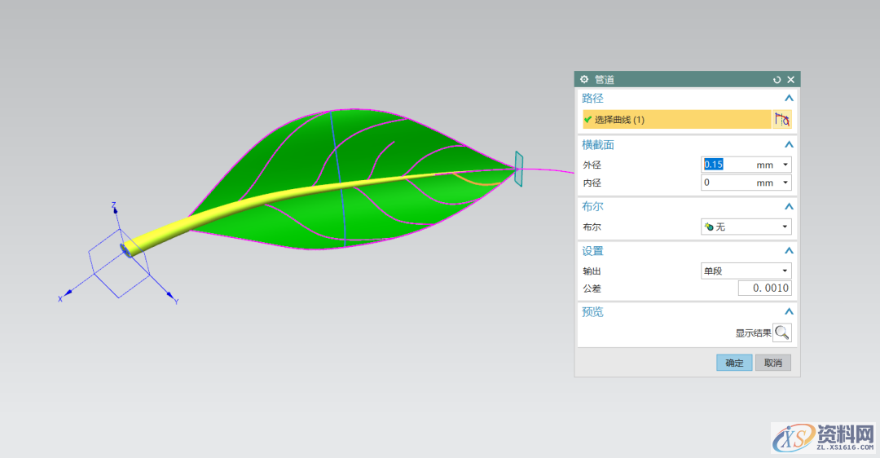
Task: Open the 外径 unit dropdown arrow
Action: [x=785, y=165]
